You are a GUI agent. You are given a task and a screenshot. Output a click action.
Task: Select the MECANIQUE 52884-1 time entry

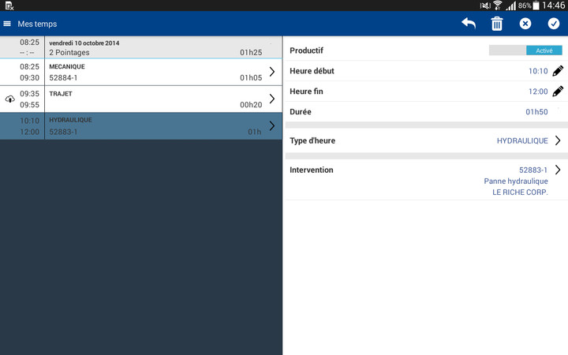tap(150, 73)
